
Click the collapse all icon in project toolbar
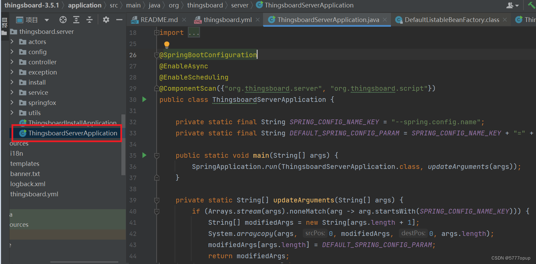(90, 20)
